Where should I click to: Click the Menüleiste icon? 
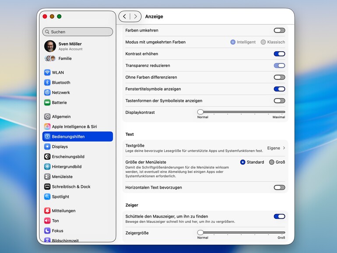point(47,177)
